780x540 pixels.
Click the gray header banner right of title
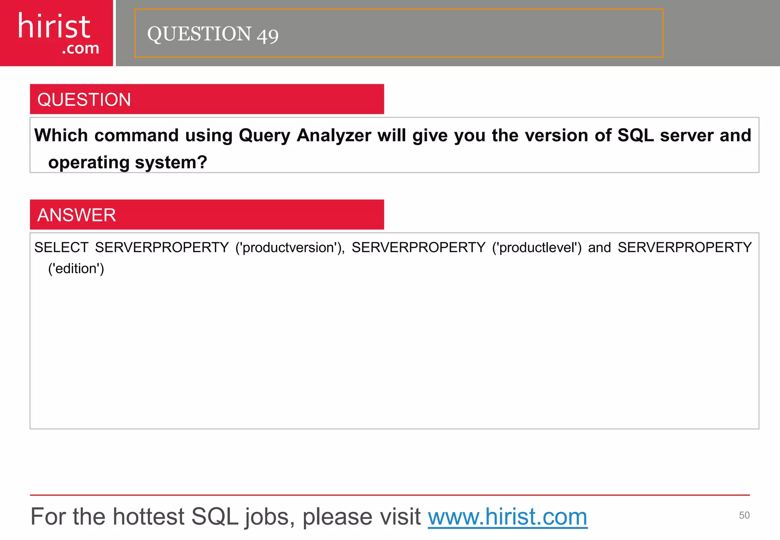722,33
